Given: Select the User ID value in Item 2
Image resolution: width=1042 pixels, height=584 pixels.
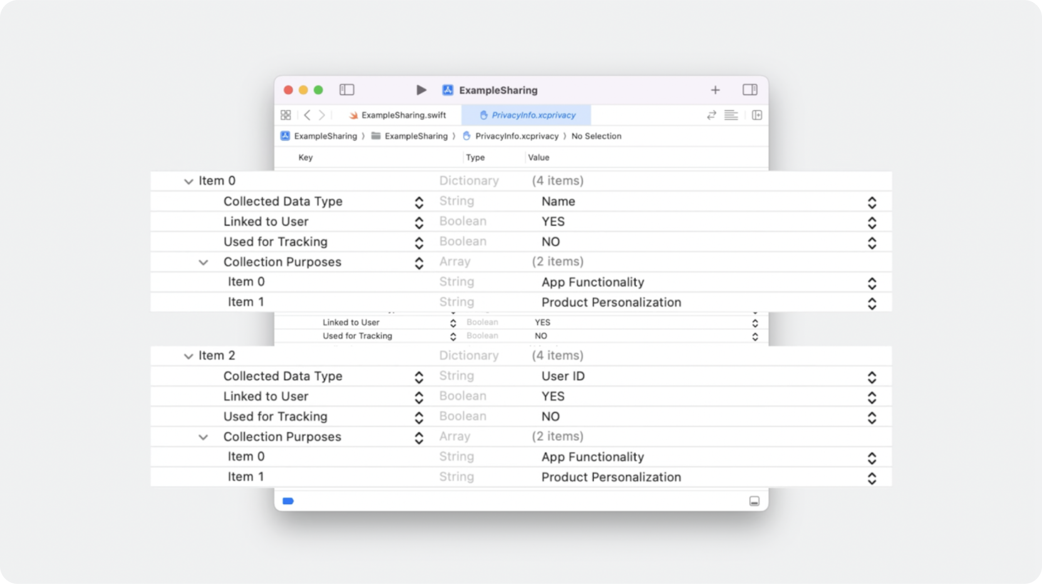Looking at the screenshot, I should coord(563,376).
